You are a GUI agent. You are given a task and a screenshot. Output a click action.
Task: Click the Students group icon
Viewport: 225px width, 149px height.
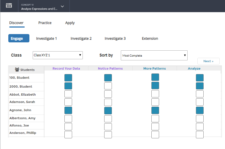(x=17, y=70)
